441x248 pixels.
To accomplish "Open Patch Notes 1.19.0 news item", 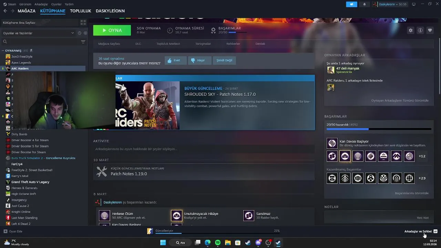I will click(204, 171).
